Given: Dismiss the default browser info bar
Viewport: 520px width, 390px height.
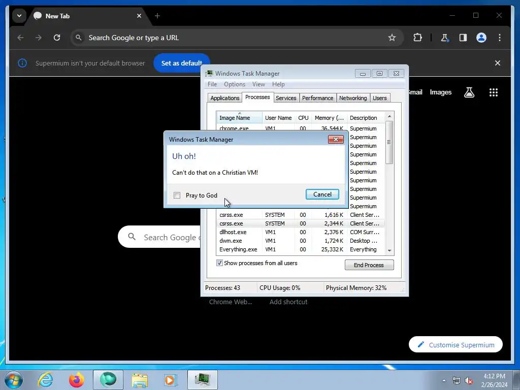Looking at the screenshot, I should point(498,63).
